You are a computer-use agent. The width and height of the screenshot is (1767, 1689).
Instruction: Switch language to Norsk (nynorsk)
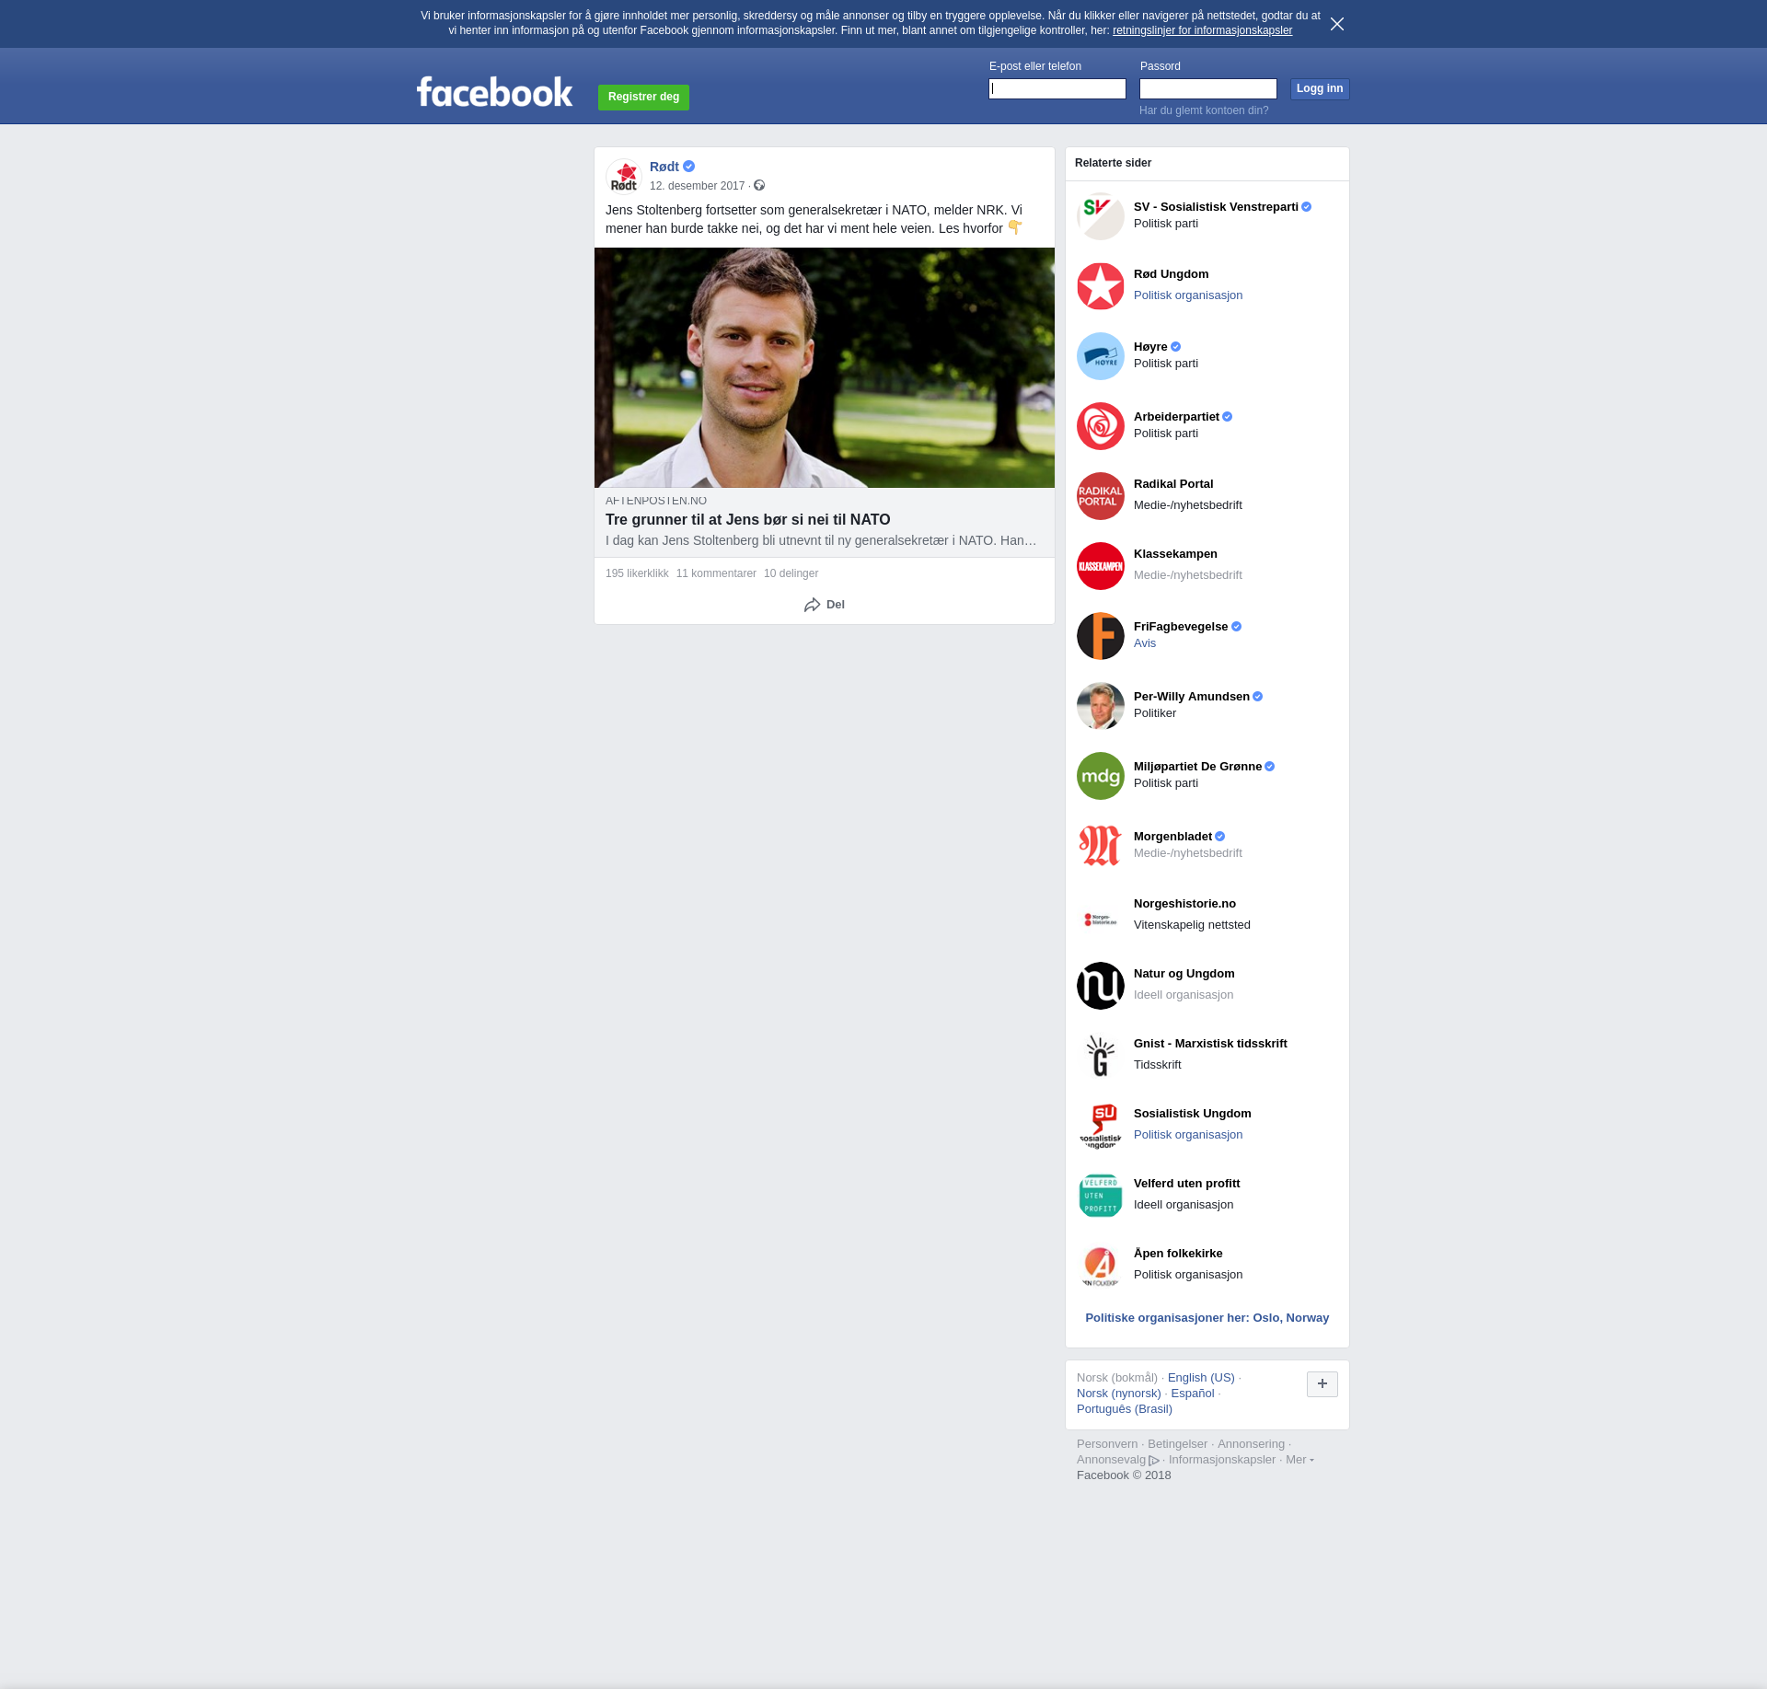pyautogui.click(x=1119, y=1394)
